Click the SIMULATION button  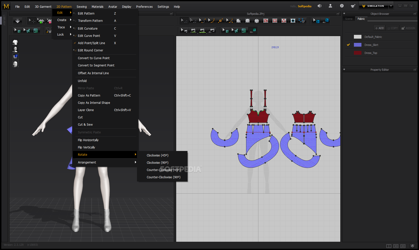tap(374, 6)
